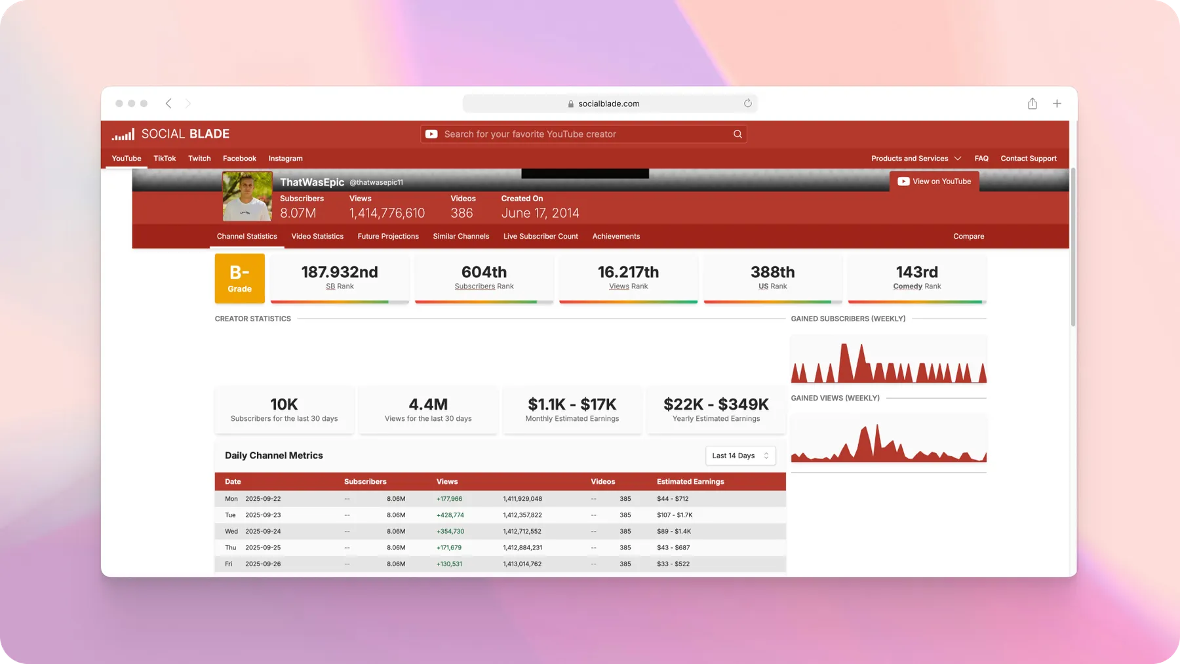
Task: Switch to the TikTok platform tab
Action: 165,159
